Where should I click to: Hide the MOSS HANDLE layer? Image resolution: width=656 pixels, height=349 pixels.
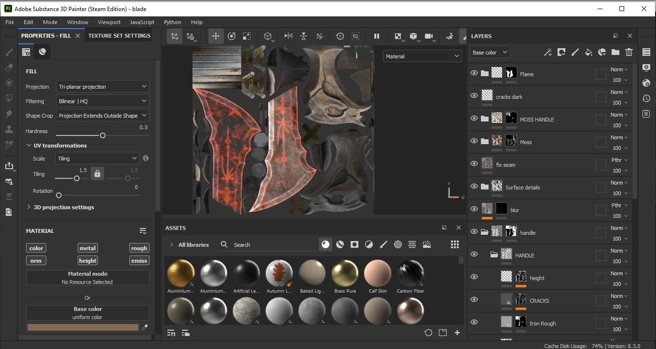tap(474, 119)
